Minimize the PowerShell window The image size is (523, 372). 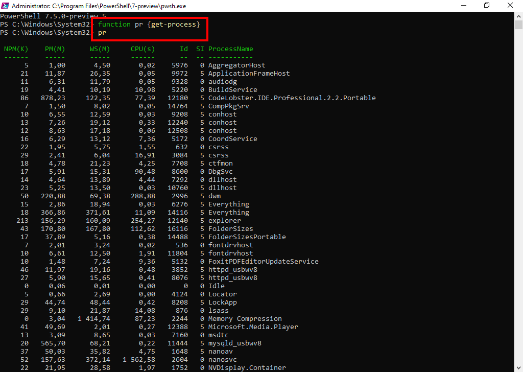click(463, 6)
